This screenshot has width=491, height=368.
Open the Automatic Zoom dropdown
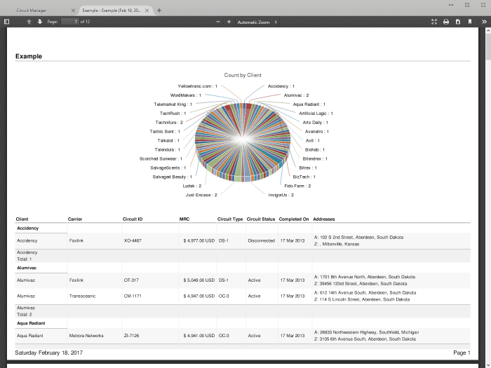257,22
